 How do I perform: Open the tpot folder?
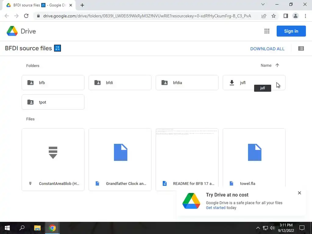pos(53,102)
